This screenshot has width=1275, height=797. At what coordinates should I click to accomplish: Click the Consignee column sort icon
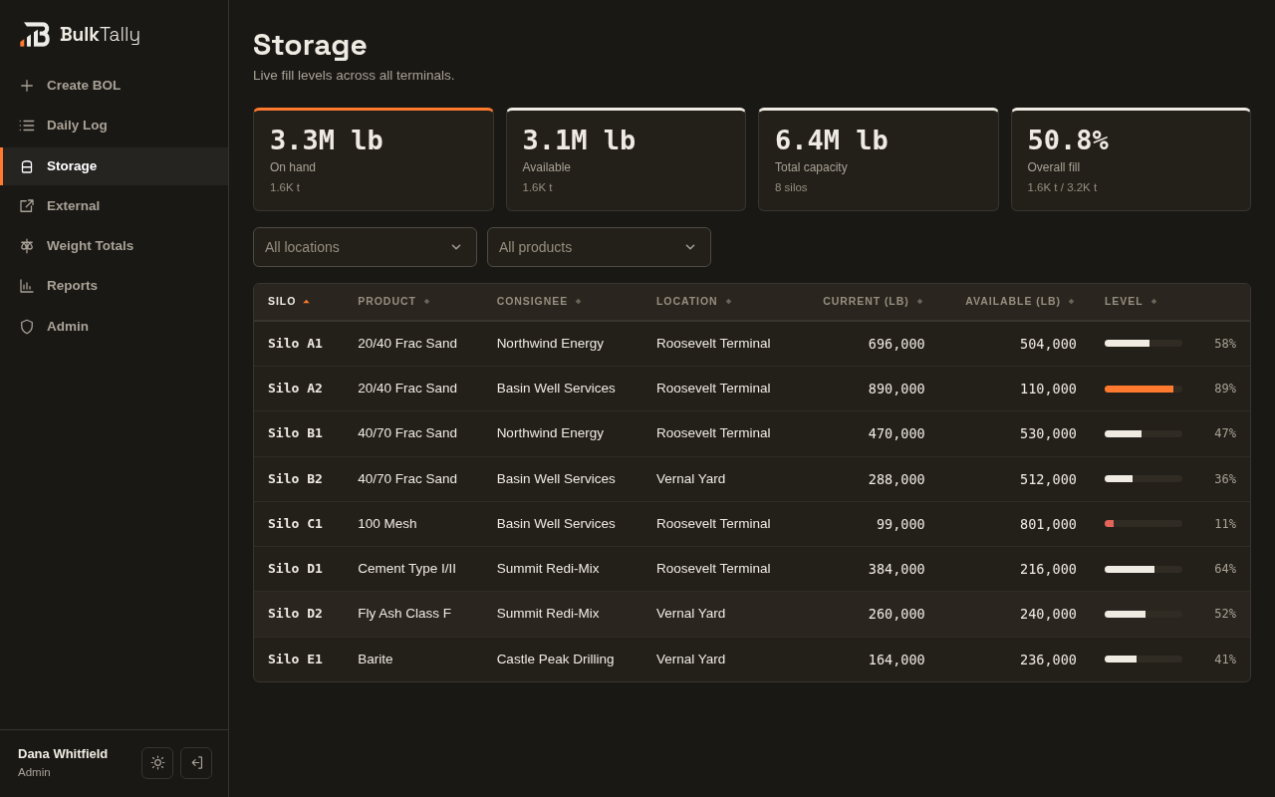pyautogui.click(x=579, y=302)
